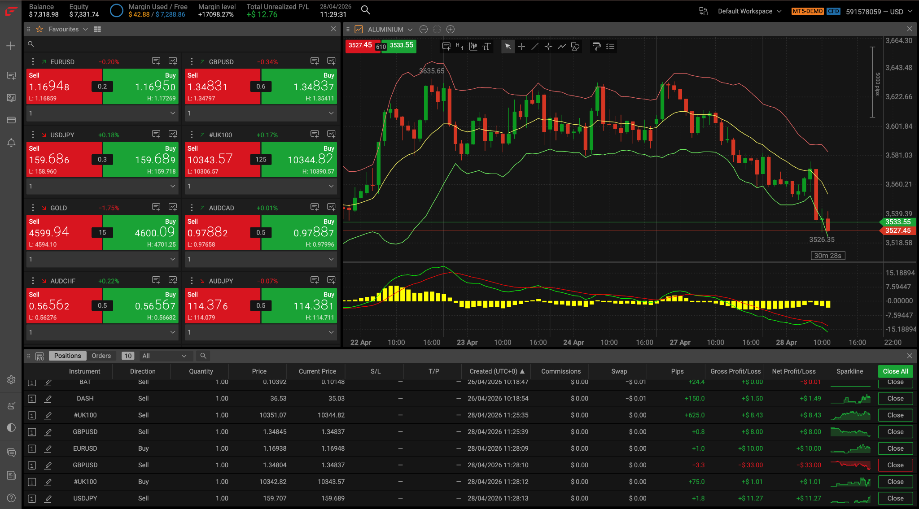Open the Default Workspace dropdown
Screen dimensions: 919x509
point(749,11)
